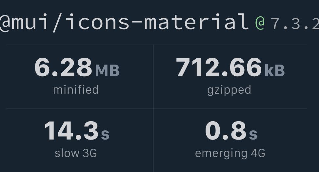Click the MB unit label
Viewport: 319px width, 172px height.
tap(107, 70)
